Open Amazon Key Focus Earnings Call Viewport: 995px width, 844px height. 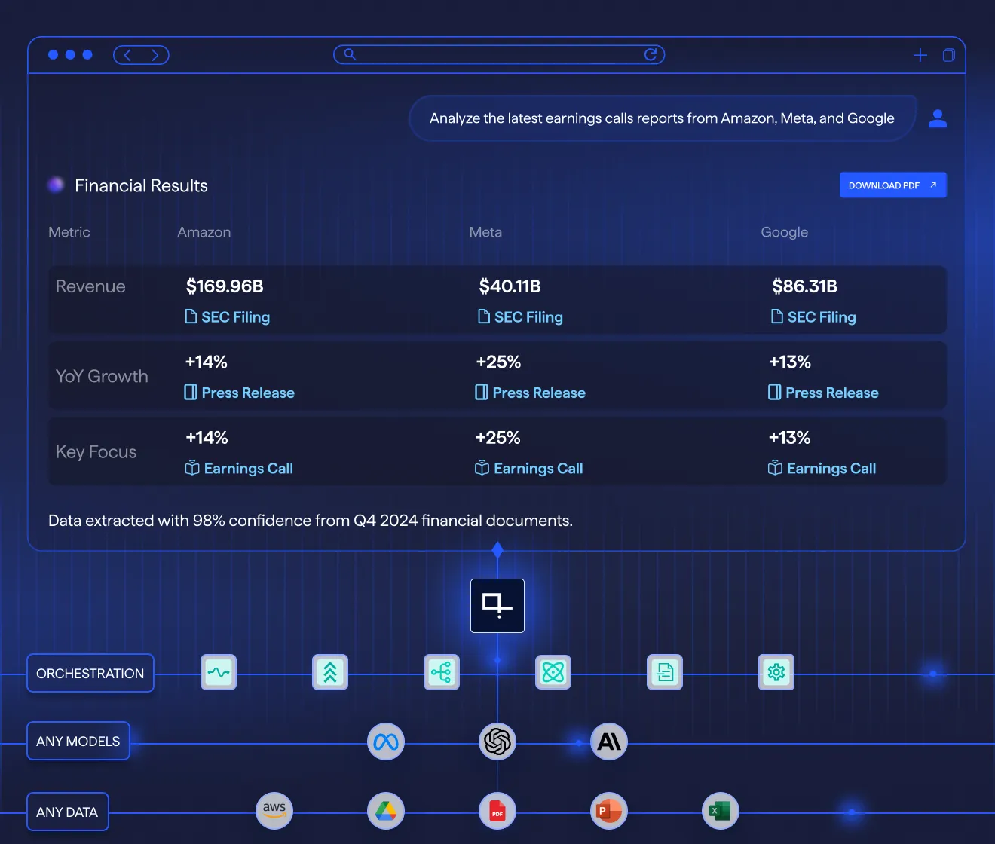239,469
